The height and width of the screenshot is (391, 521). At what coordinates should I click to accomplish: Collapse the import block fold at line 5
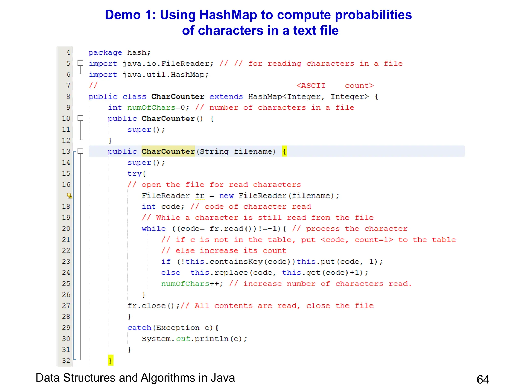[80, 63]
